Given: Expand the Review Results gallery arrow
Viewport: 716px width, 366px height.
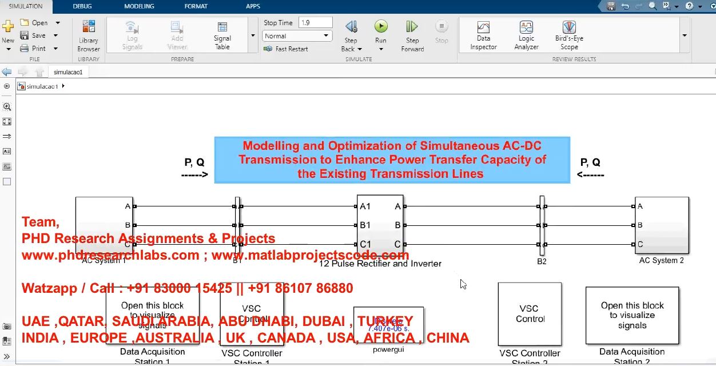Looking at the screenshot, I should (x=685, y=35).
